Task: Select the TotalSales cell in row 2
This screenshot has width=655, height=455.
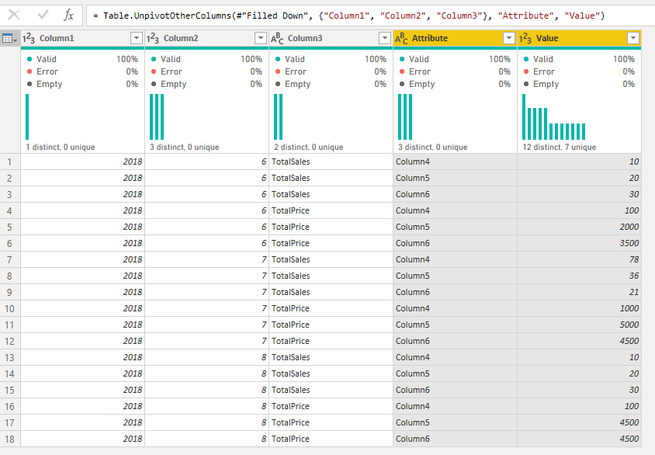Action: pos(331,178)
